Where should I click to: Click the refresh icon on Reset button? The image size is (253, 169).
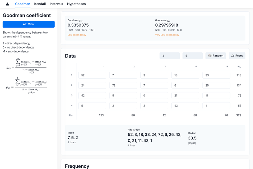point(233,55)
